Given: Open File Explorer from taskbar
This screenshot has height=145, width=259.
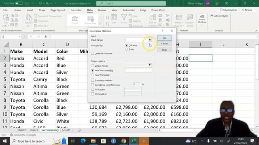Looking at the screenshot, I should point(93,141).
